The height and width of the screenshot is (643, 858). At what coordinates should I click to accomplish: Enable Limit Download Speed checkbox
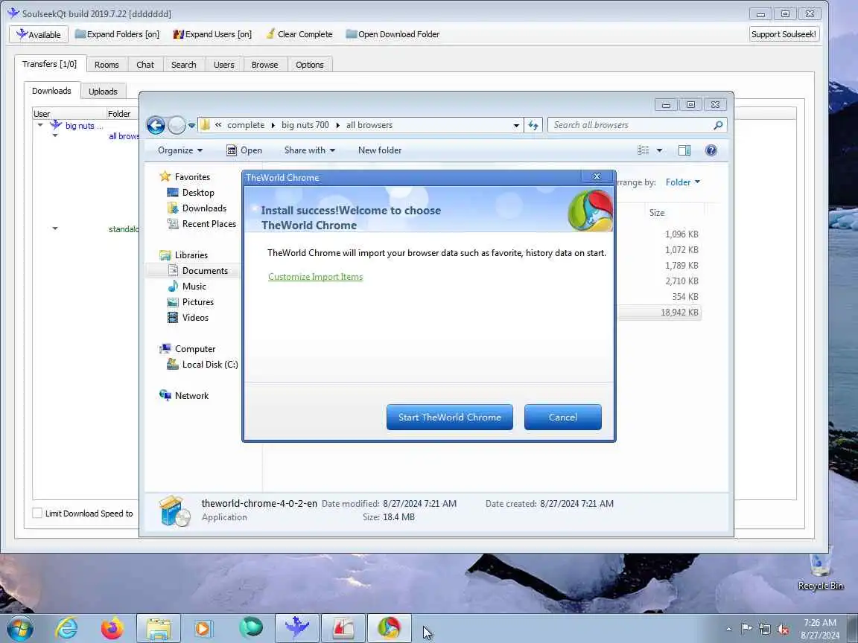pyautogui.click(x=37, y=514)
